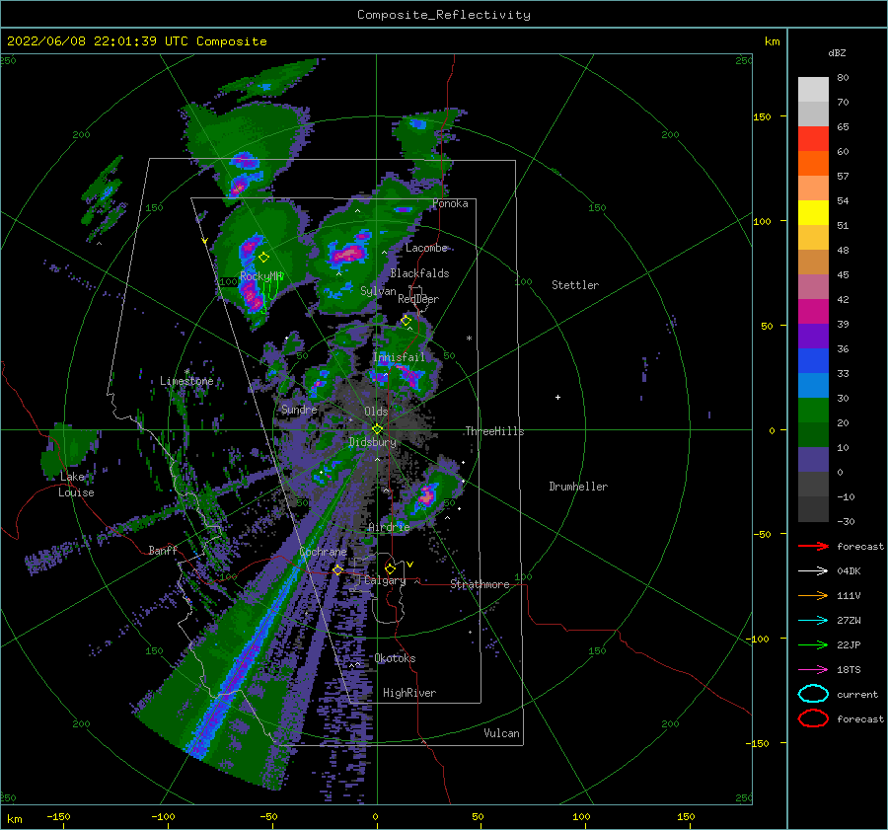Click the Lacombe label
888x830 pixels.
point(426,248)
